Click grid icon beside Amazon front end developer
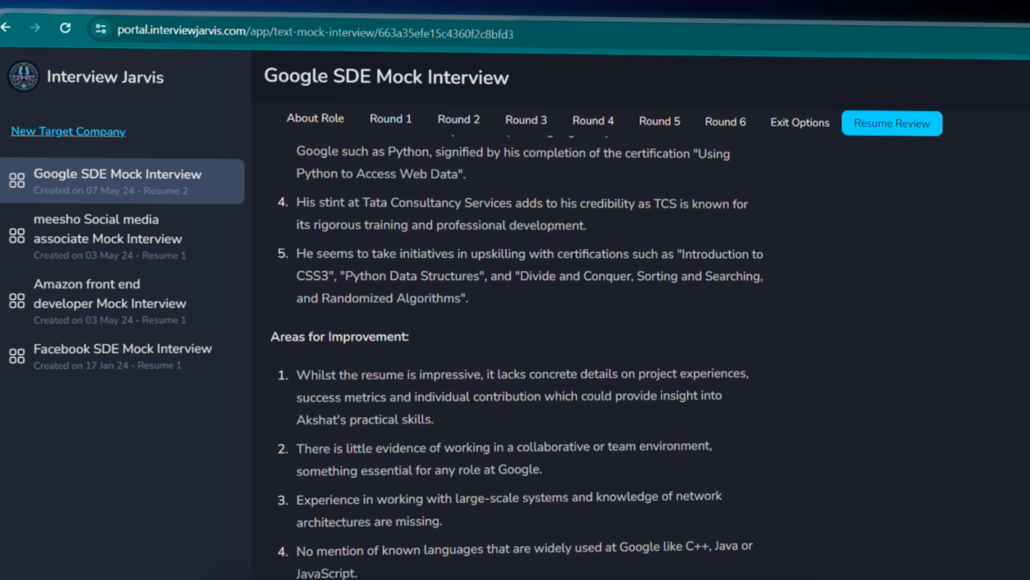Viewport: 1030px width, 580px height. (x=17, y=301)
